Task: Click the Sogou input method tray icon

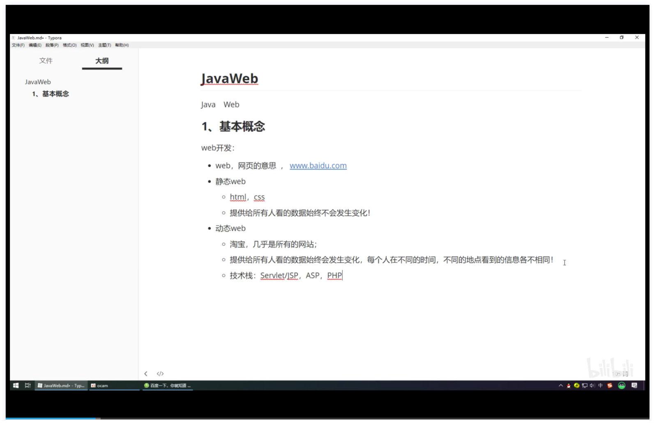Action: click(x=610, y=385)
